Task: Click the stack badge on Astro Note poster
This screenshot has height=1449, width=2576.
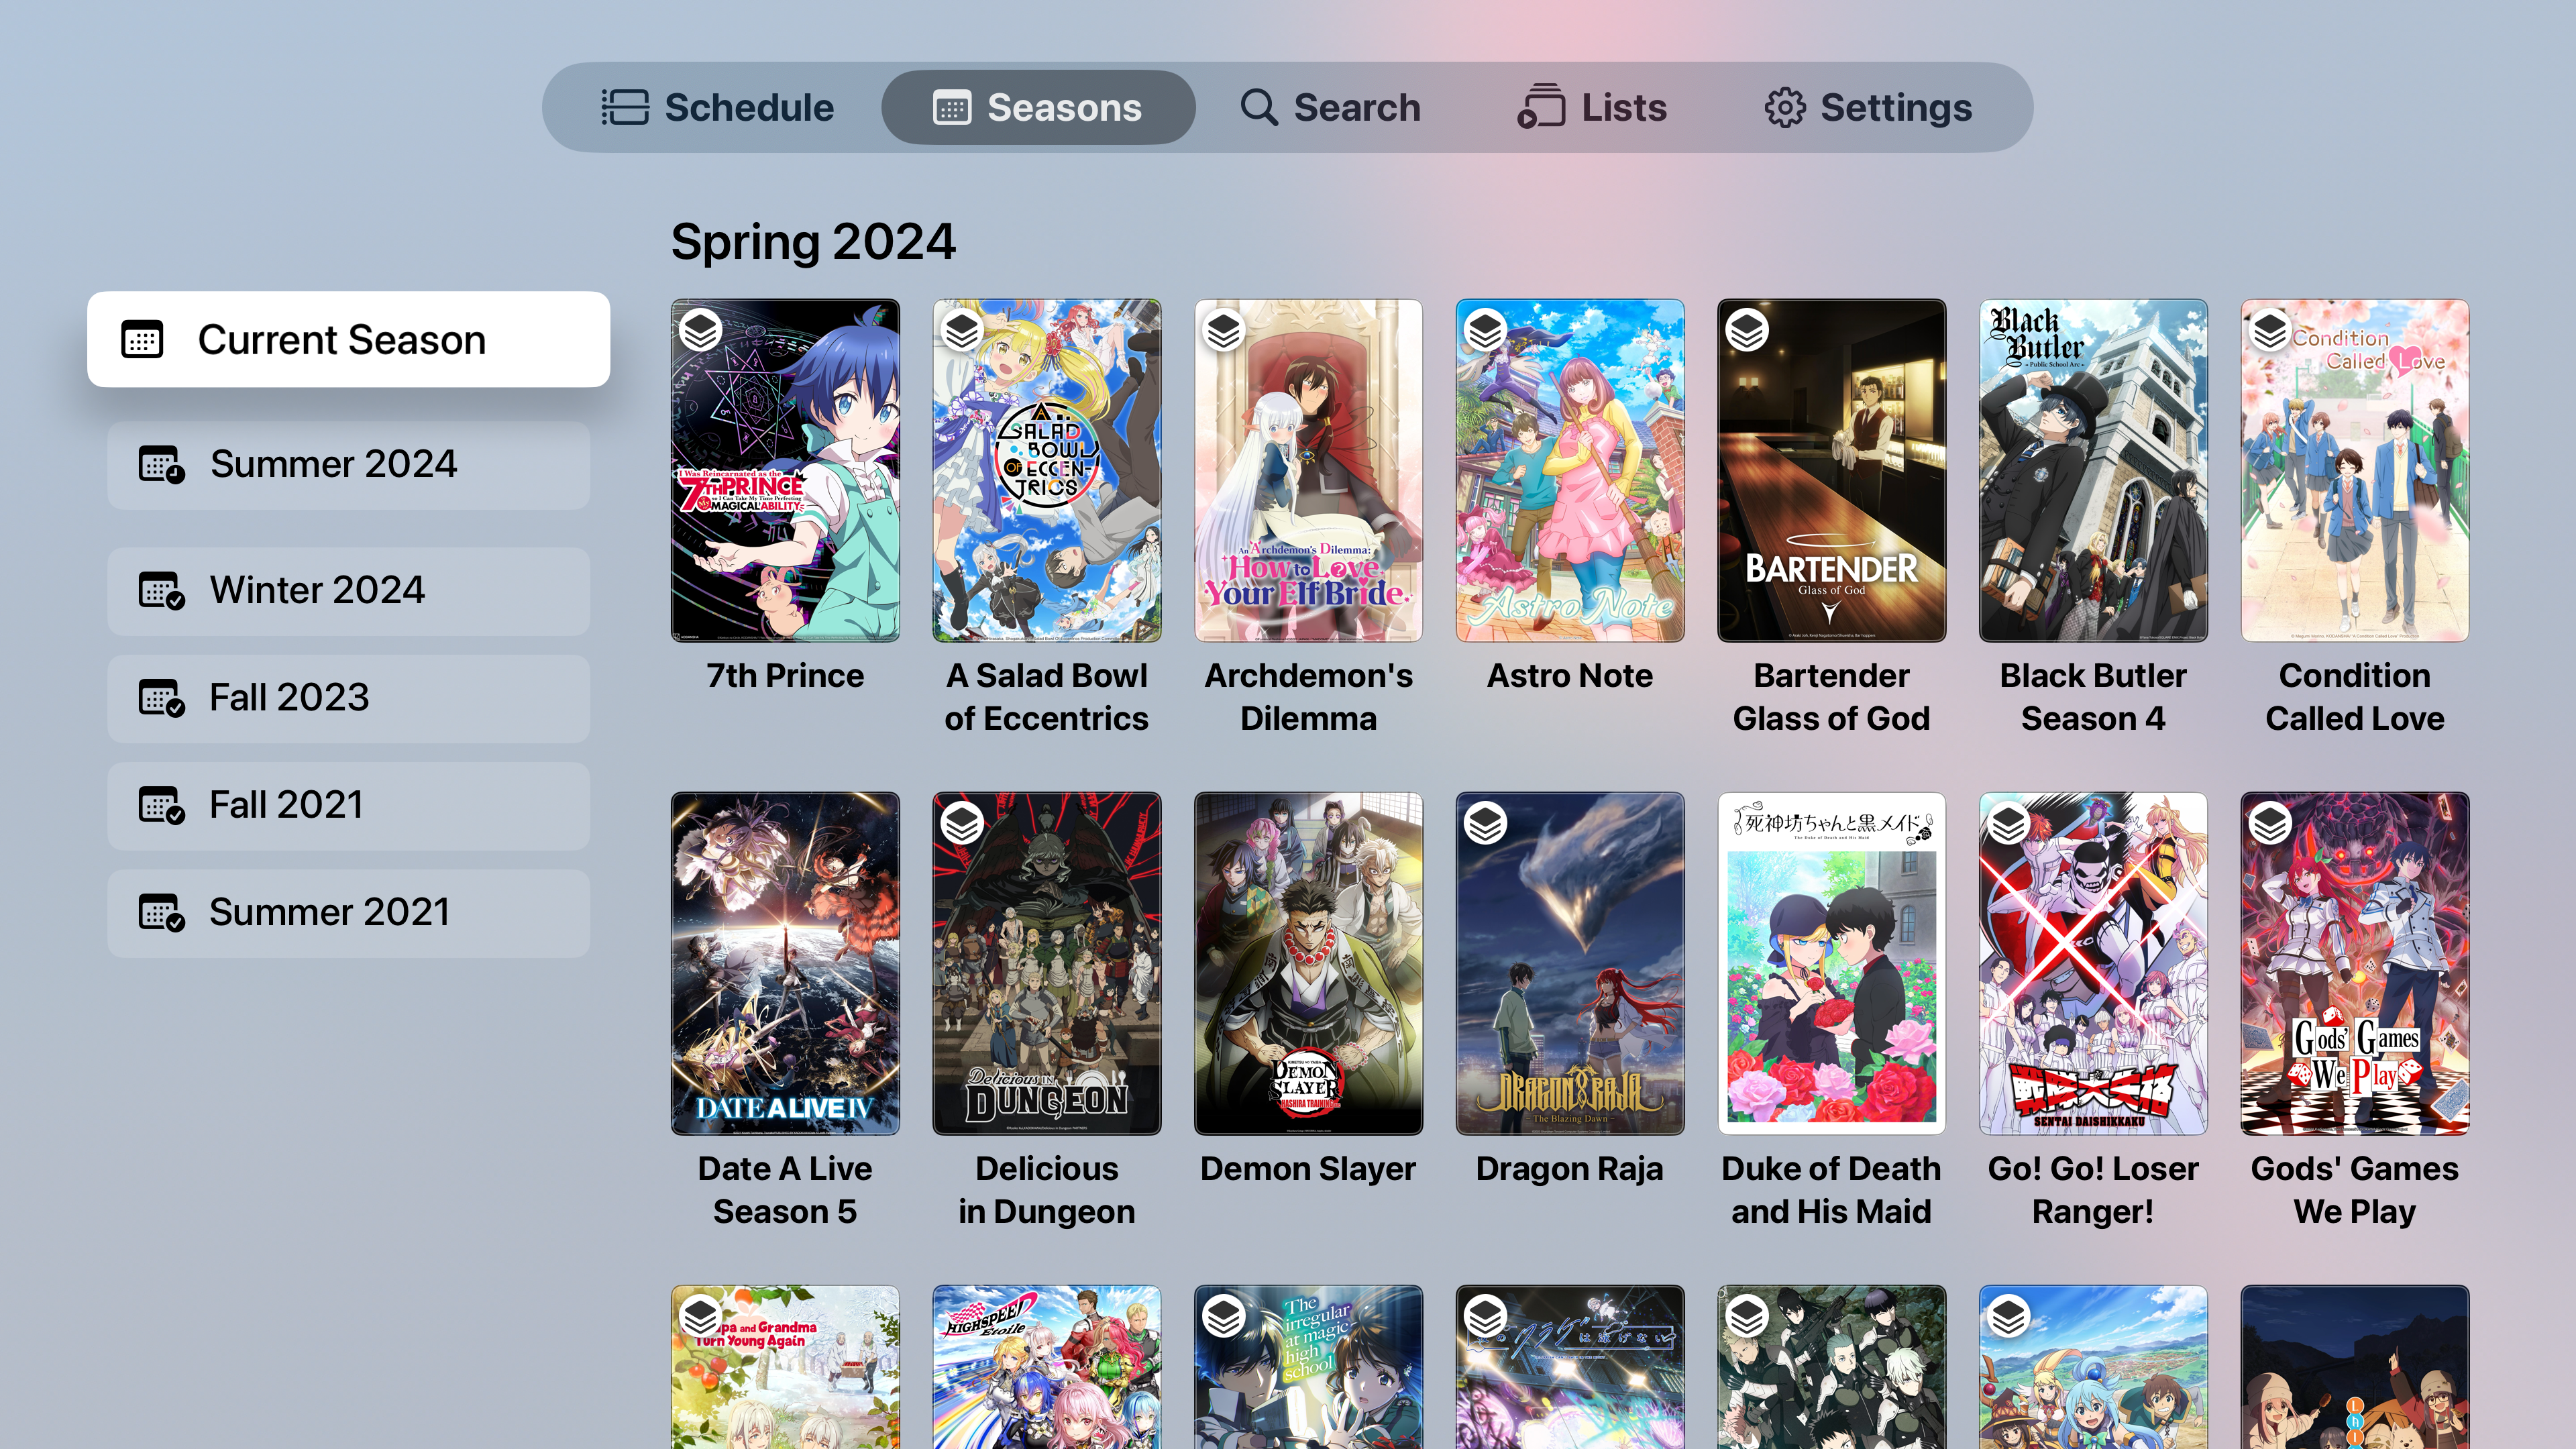Action: [1485, 330]
